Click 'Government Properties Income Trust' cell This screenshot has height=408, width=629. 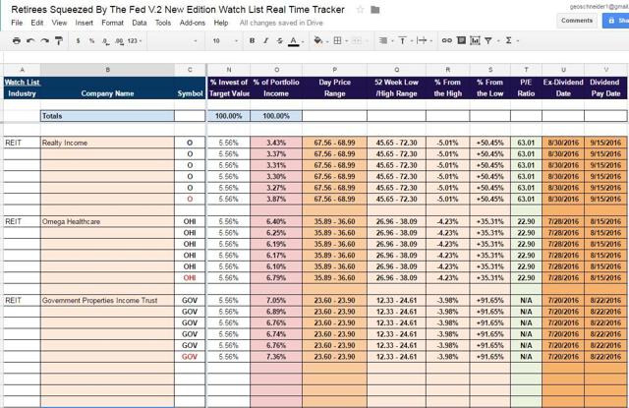coord(107,300)
